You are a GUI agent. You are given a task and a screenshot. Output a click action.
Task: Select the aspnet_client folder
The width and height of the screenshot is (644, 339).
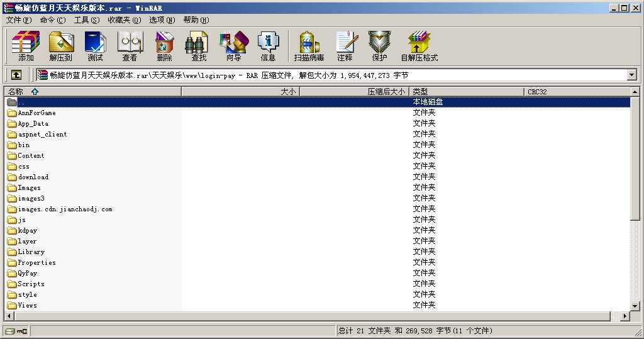click(x=37, y=134)
